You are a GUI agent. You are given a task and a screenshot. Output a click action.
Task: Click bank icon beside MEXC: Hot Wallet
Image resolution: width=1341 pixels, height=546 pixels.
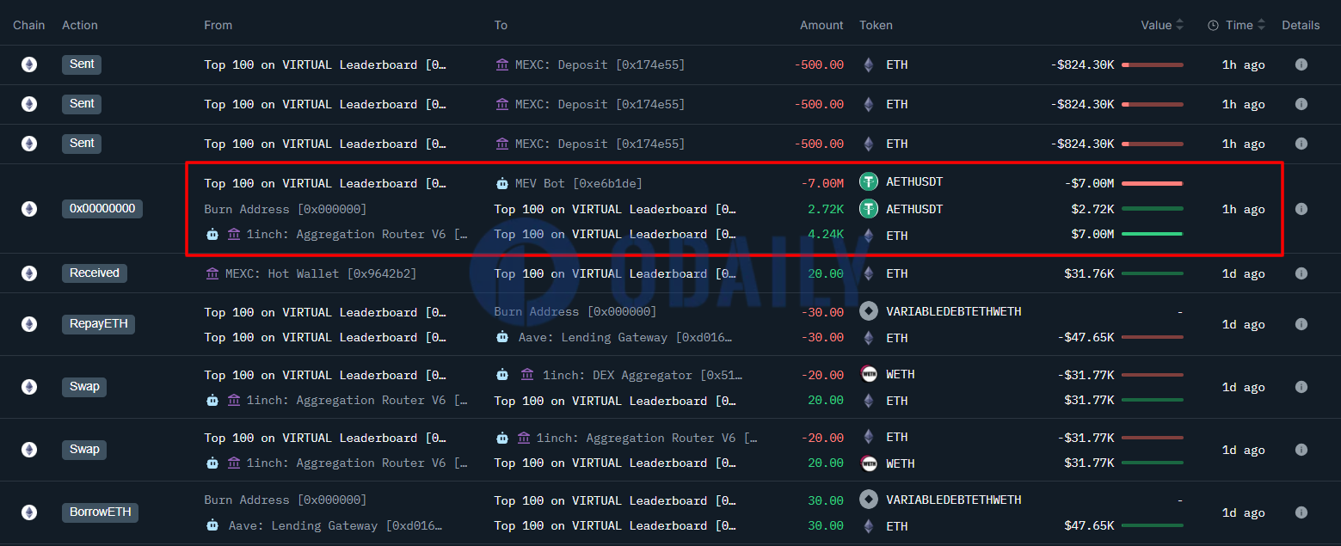[x=212, y=273]
